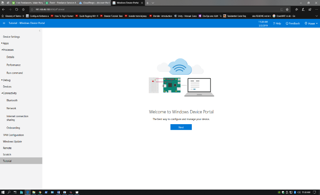Click the browser refresh icon
Screen dimensions: 320x195
pyautogui.click(x=16, y=9)
